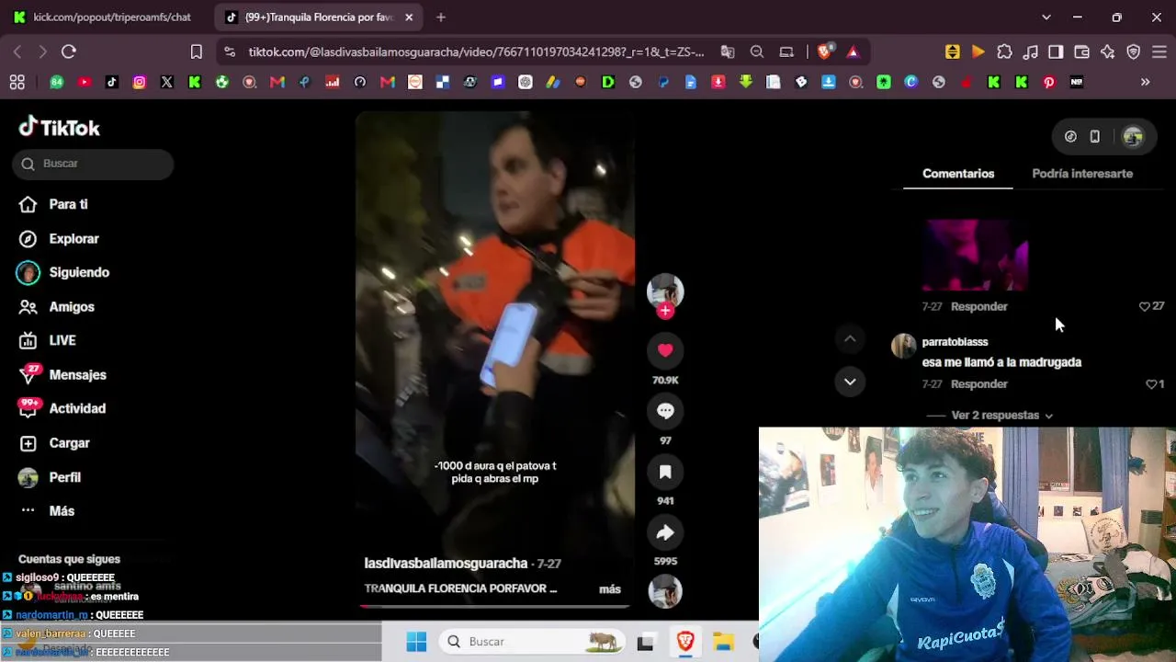Click the tiktok.com address bar URL
Image resolution: width=1176 pixels, height=662 pixels.
pos(476,52)
